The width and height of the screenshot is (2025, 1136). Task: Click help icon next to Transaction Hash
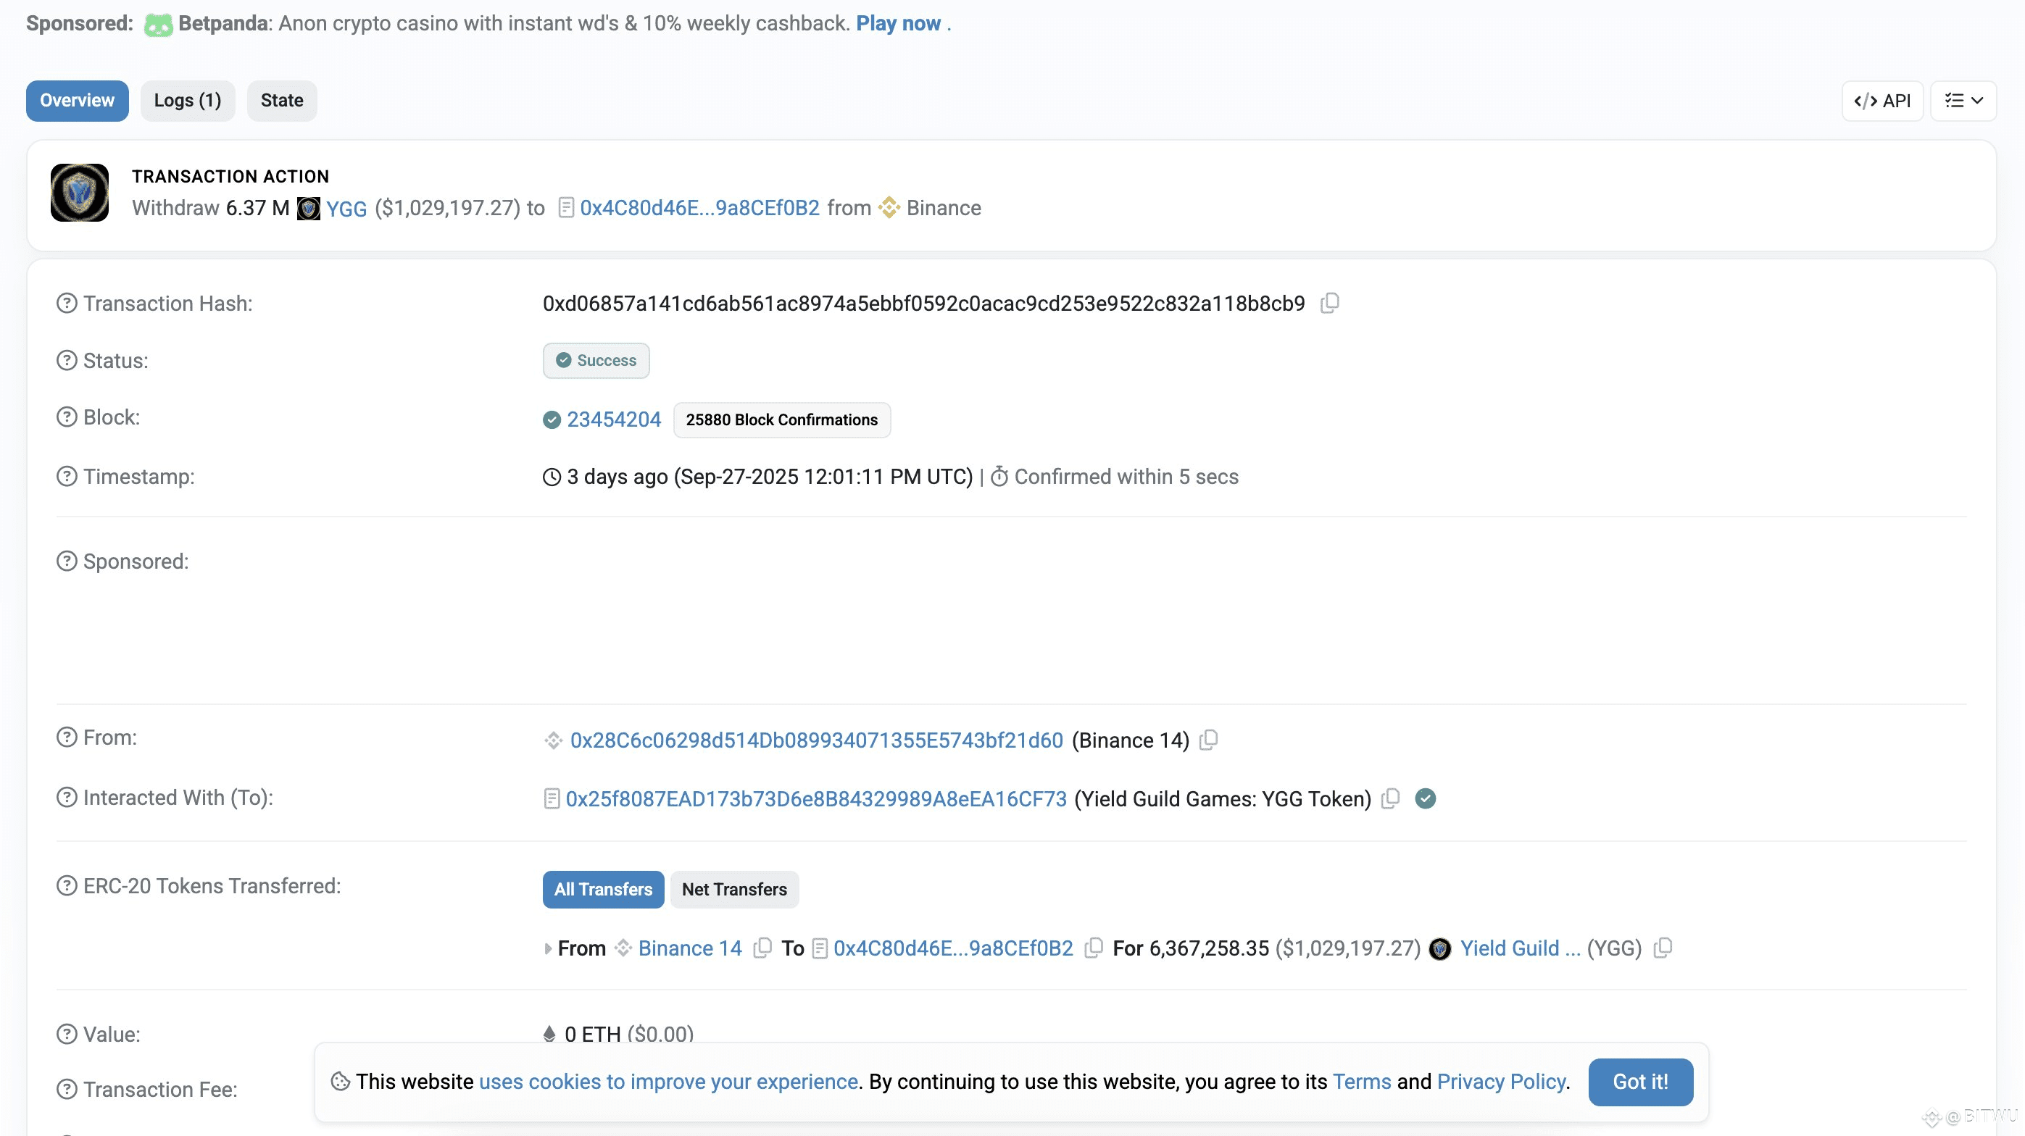point(67,304)
